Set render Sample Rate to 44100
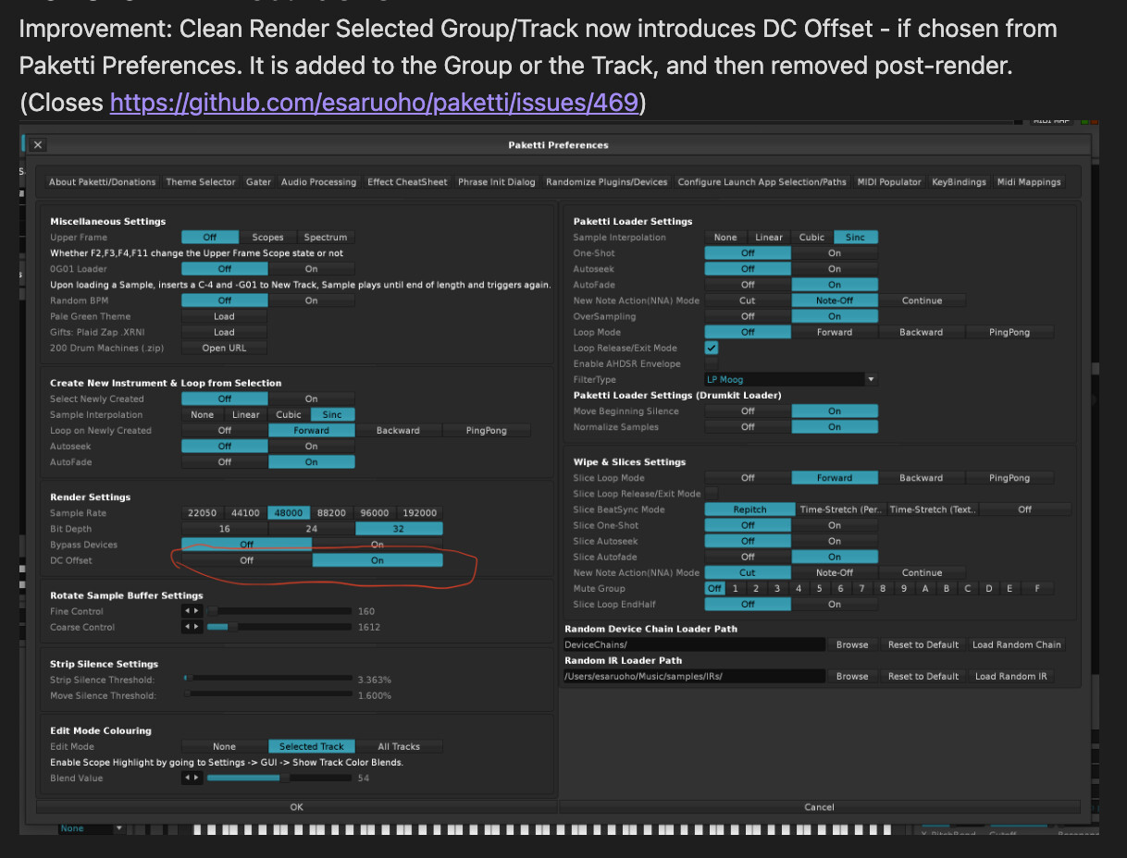 point(245,513)
